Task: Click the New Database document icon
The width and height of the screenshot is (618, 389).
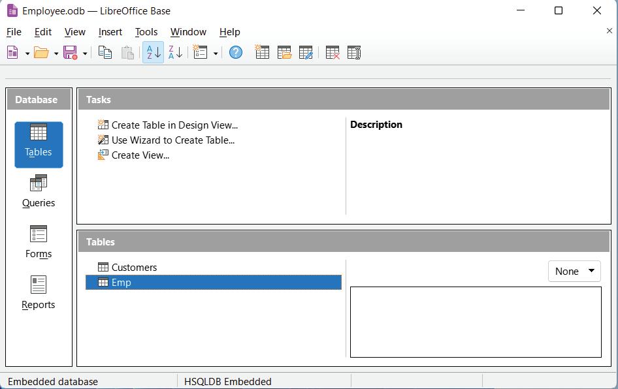Action: (x=12, y=52)
